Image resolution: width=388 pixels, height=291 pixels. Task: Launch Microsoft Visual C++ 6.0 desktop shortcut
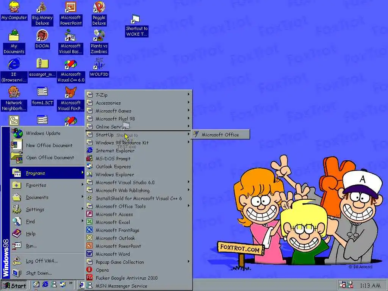pyautogui.click(x=71, y=70)
